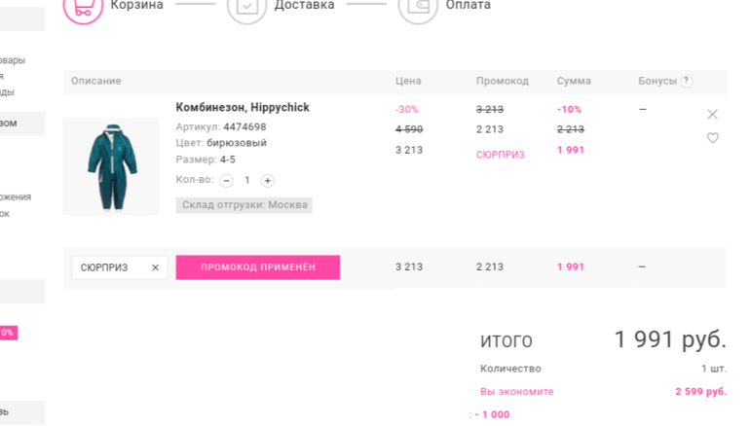Add the item to favorites via heart icon
This screenshot has height=426, width=750.
(x=712, y=138)
